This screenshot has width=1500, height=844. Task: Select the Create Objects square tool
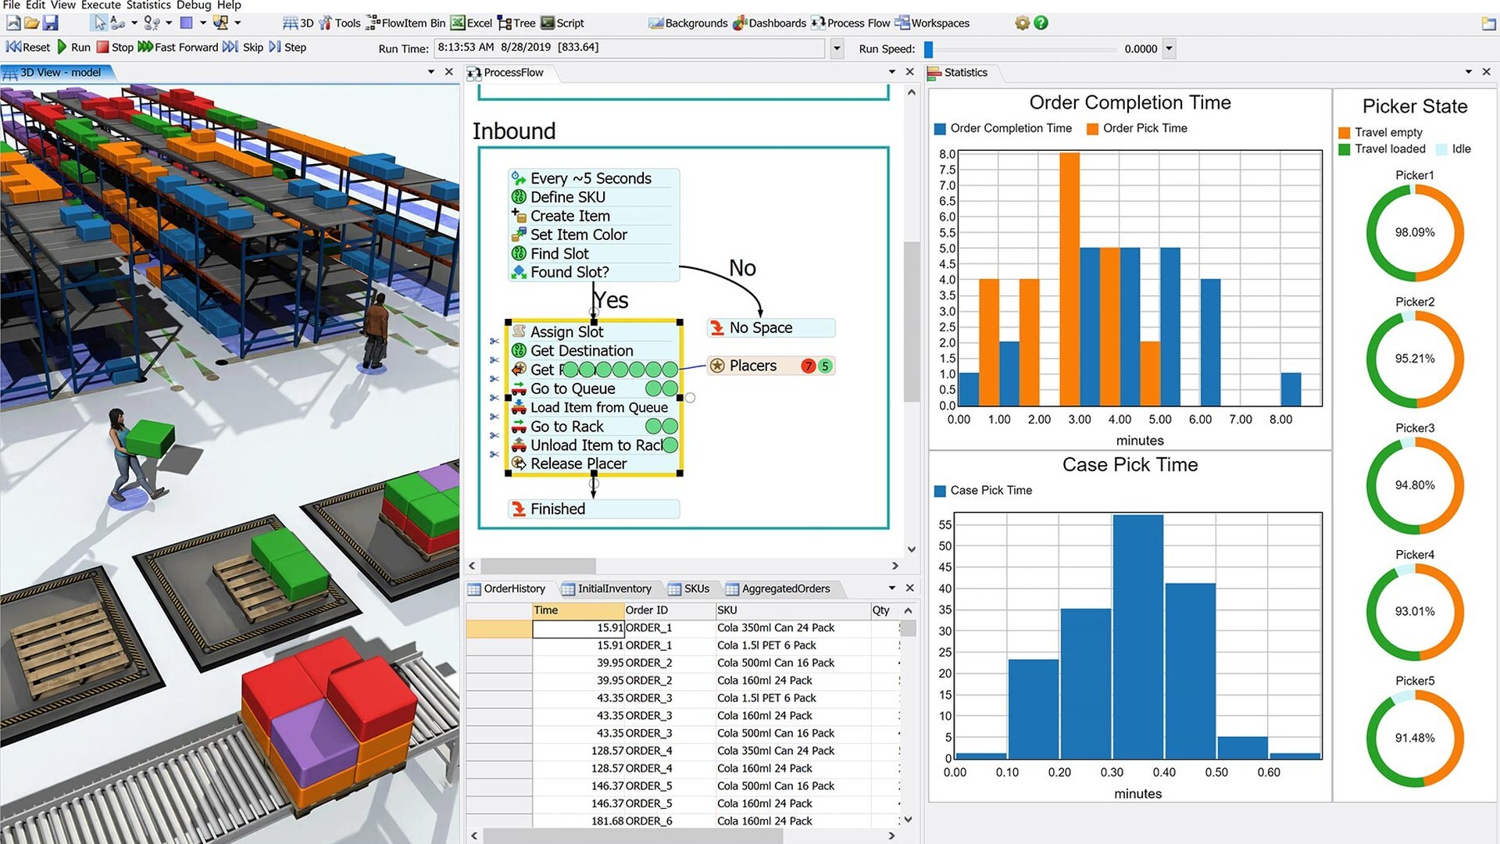point(186,23)
